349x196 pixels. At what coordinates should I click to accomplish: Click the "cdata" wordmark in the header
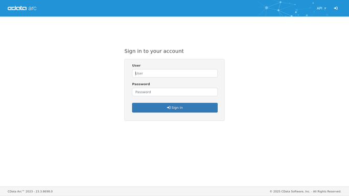[17, 8]
